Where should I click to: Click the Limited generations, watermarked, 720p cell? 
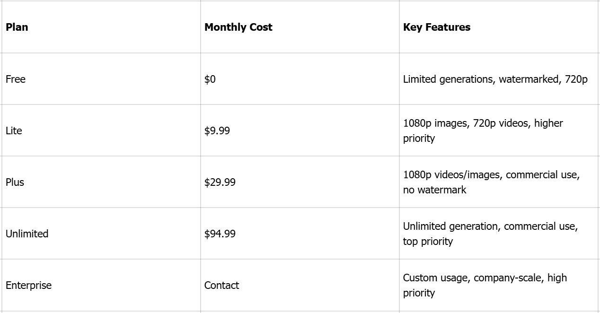tap(495, 79)
